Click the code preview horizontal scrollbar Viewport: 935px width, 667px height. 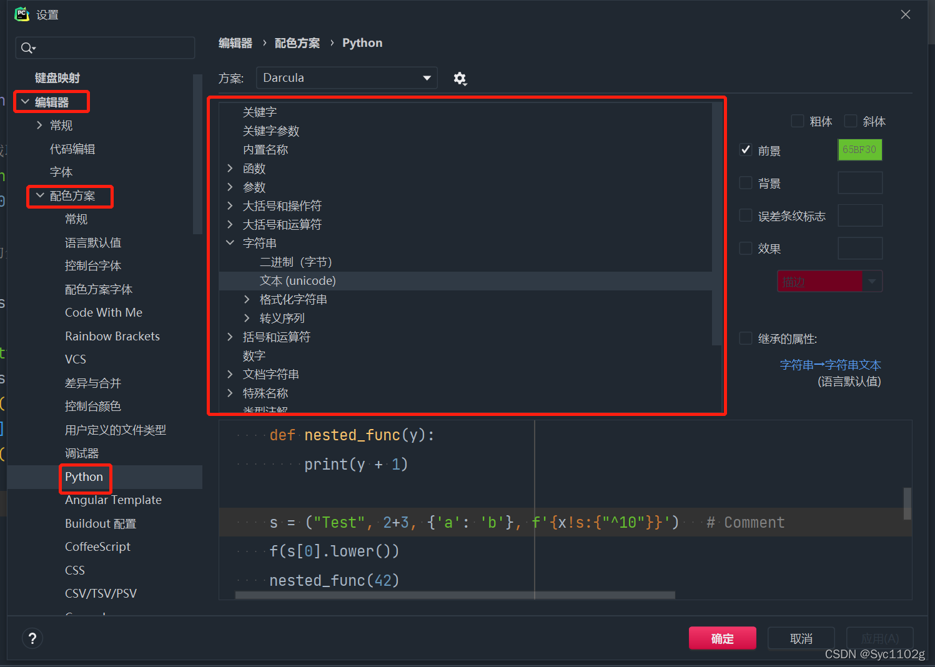(x=455, y=595)
